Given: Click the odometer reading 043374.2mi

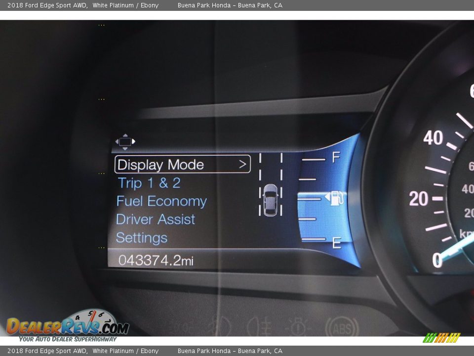Looking at the screenshot, I should (x=156, y=261).
